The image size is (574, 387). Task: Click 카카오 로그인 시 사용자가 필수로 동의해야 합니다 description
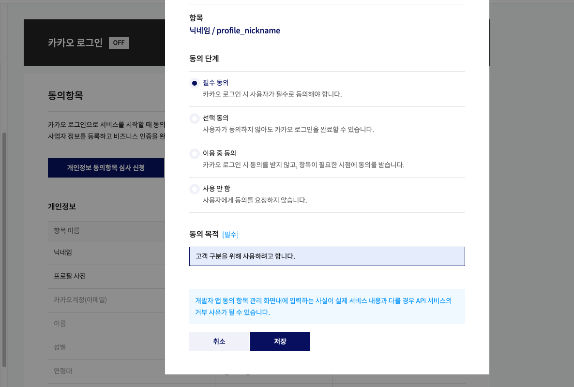coord(272,94)
